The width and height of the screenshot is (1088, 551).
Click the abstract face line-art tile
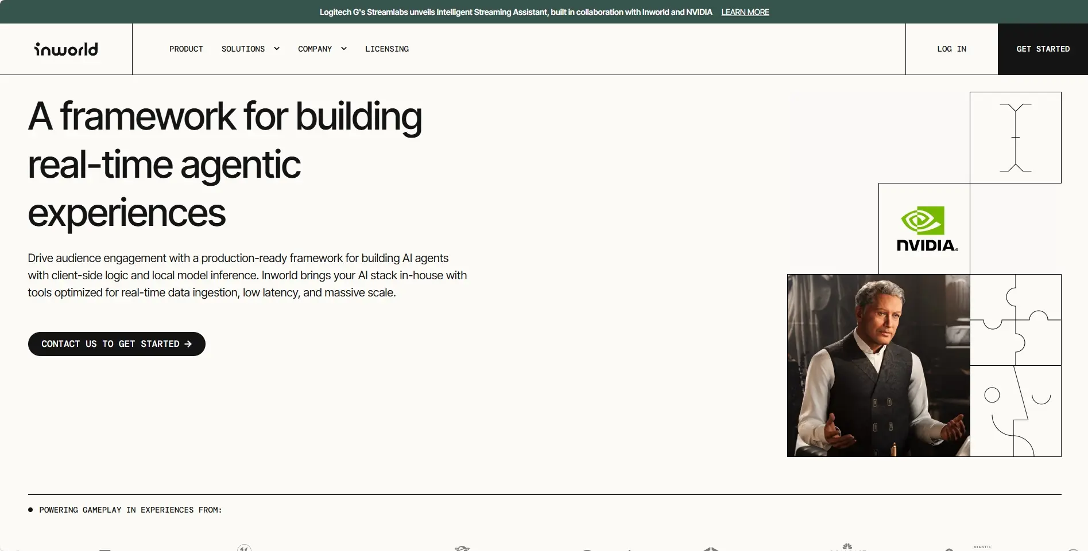[1015, 411]
